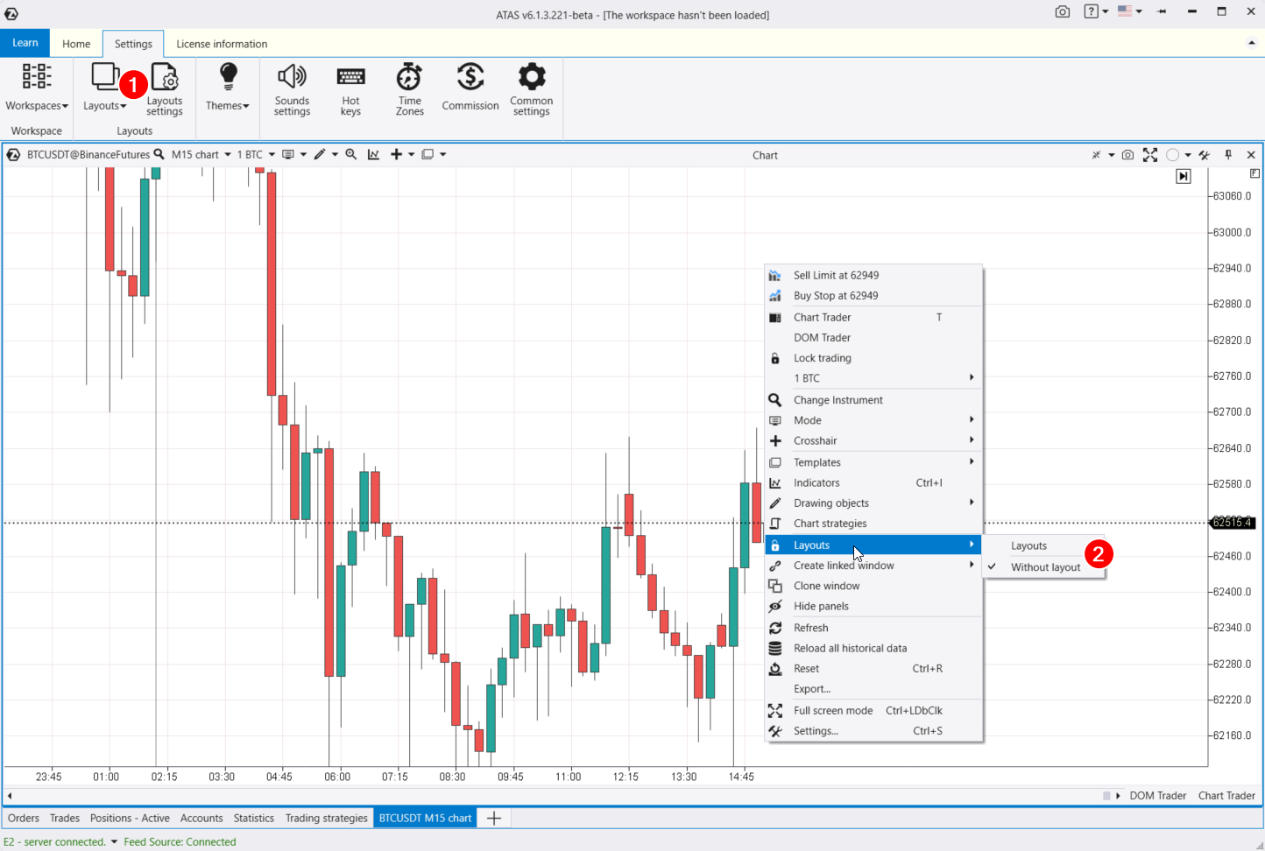Open the Chart Trader panel button

(x=1226, y=796)
